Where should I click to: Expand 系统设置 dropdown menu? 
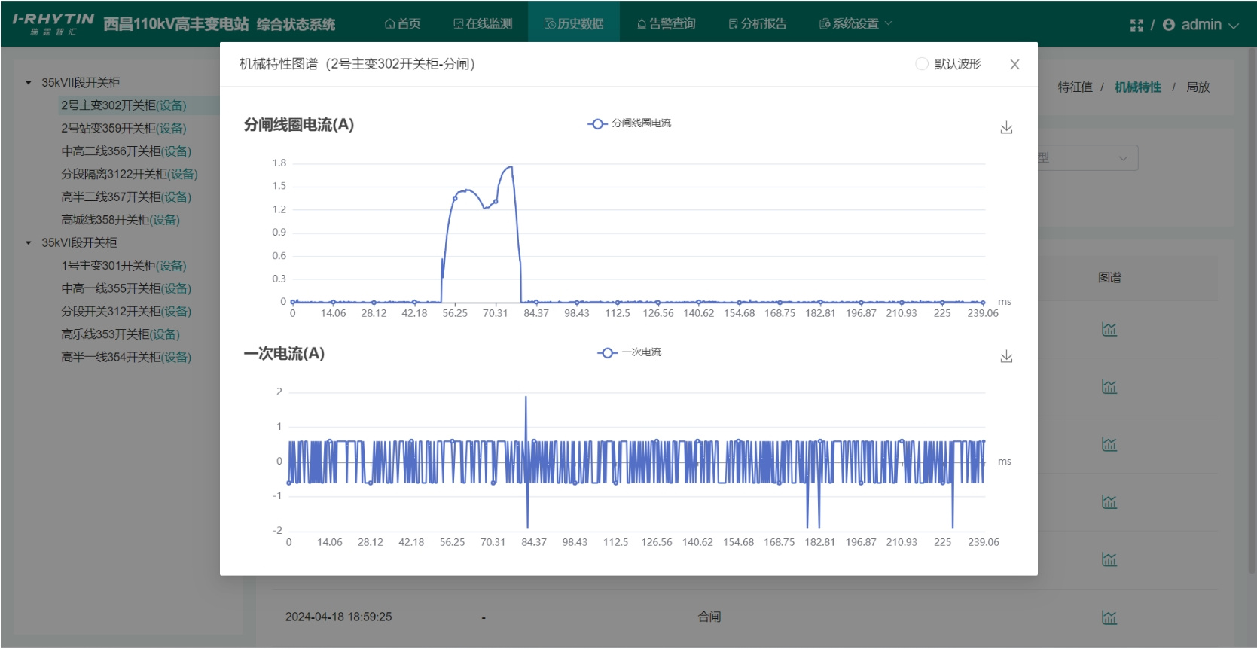[x=856, y=23]
